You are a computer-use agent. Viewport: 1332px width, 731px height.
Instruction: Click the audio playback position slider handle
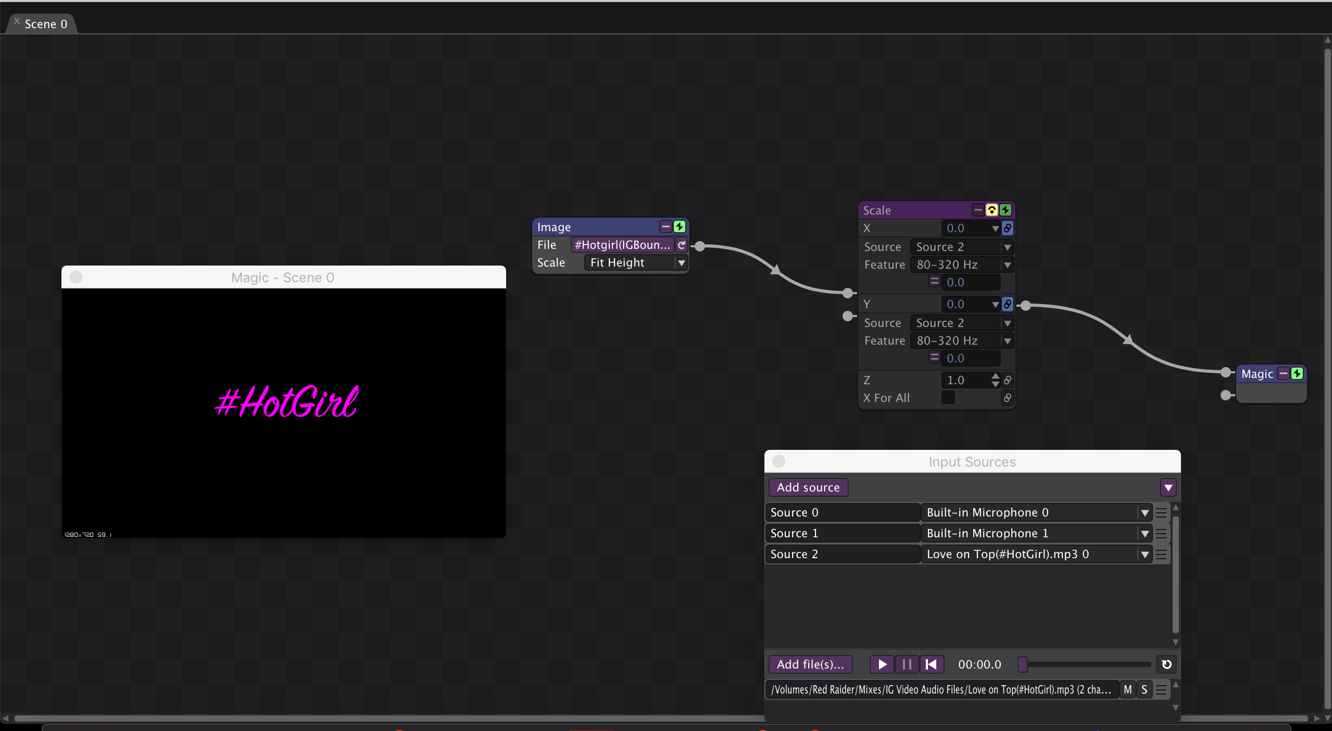click(1023, 664)
